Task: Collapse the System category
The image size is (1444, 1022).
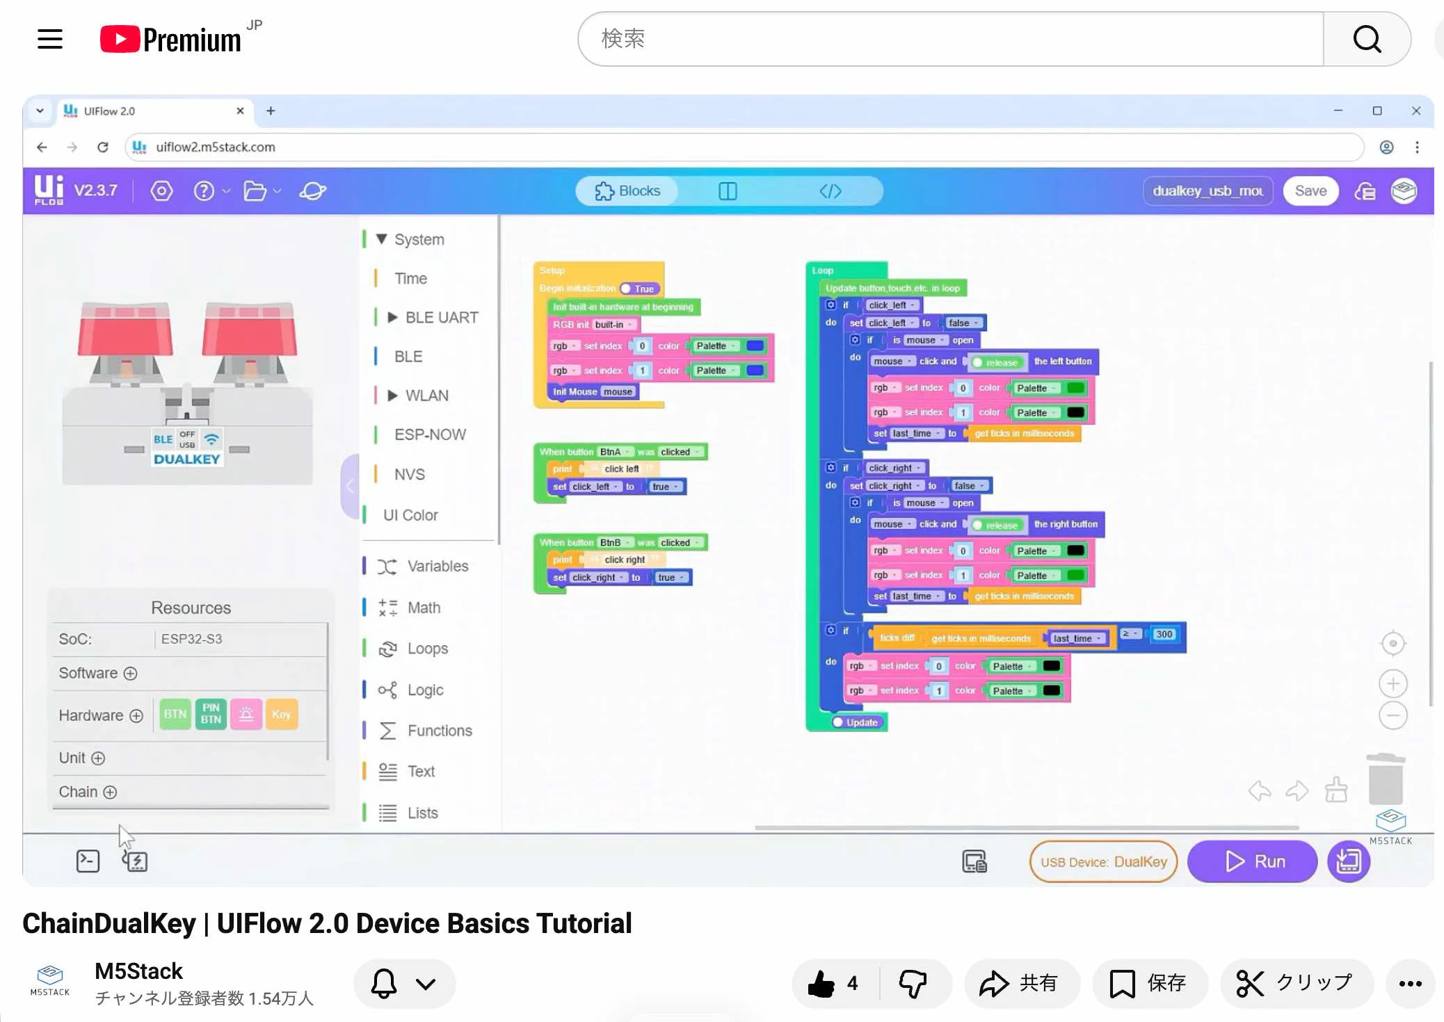Action: pos(381,239)
